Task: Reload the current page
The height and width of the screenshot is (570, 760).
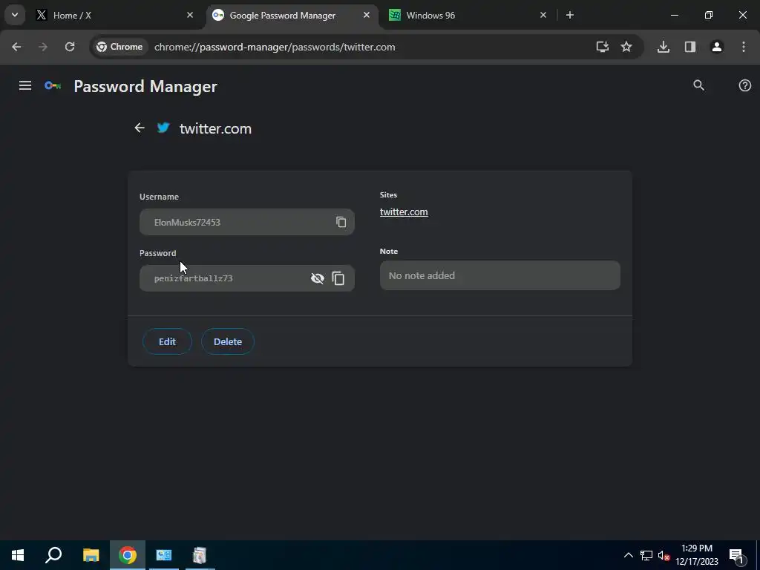Action: coord(70,47)
